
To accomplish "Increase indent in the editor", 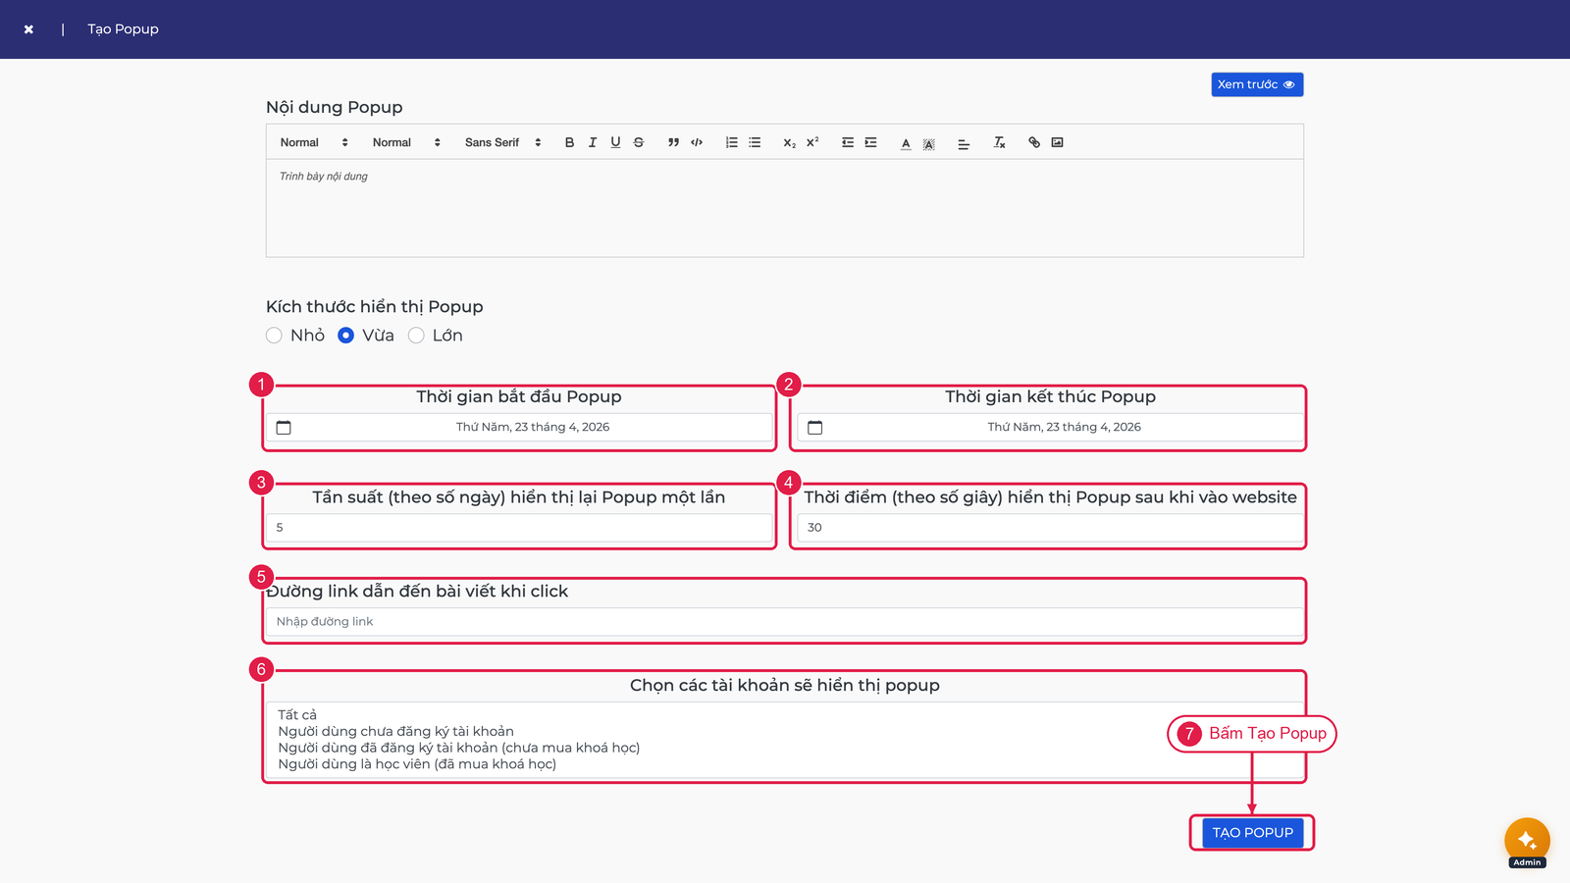I will click(870, 142).
